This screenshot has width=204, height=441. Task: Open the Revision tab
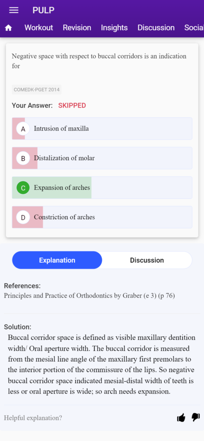77,28
